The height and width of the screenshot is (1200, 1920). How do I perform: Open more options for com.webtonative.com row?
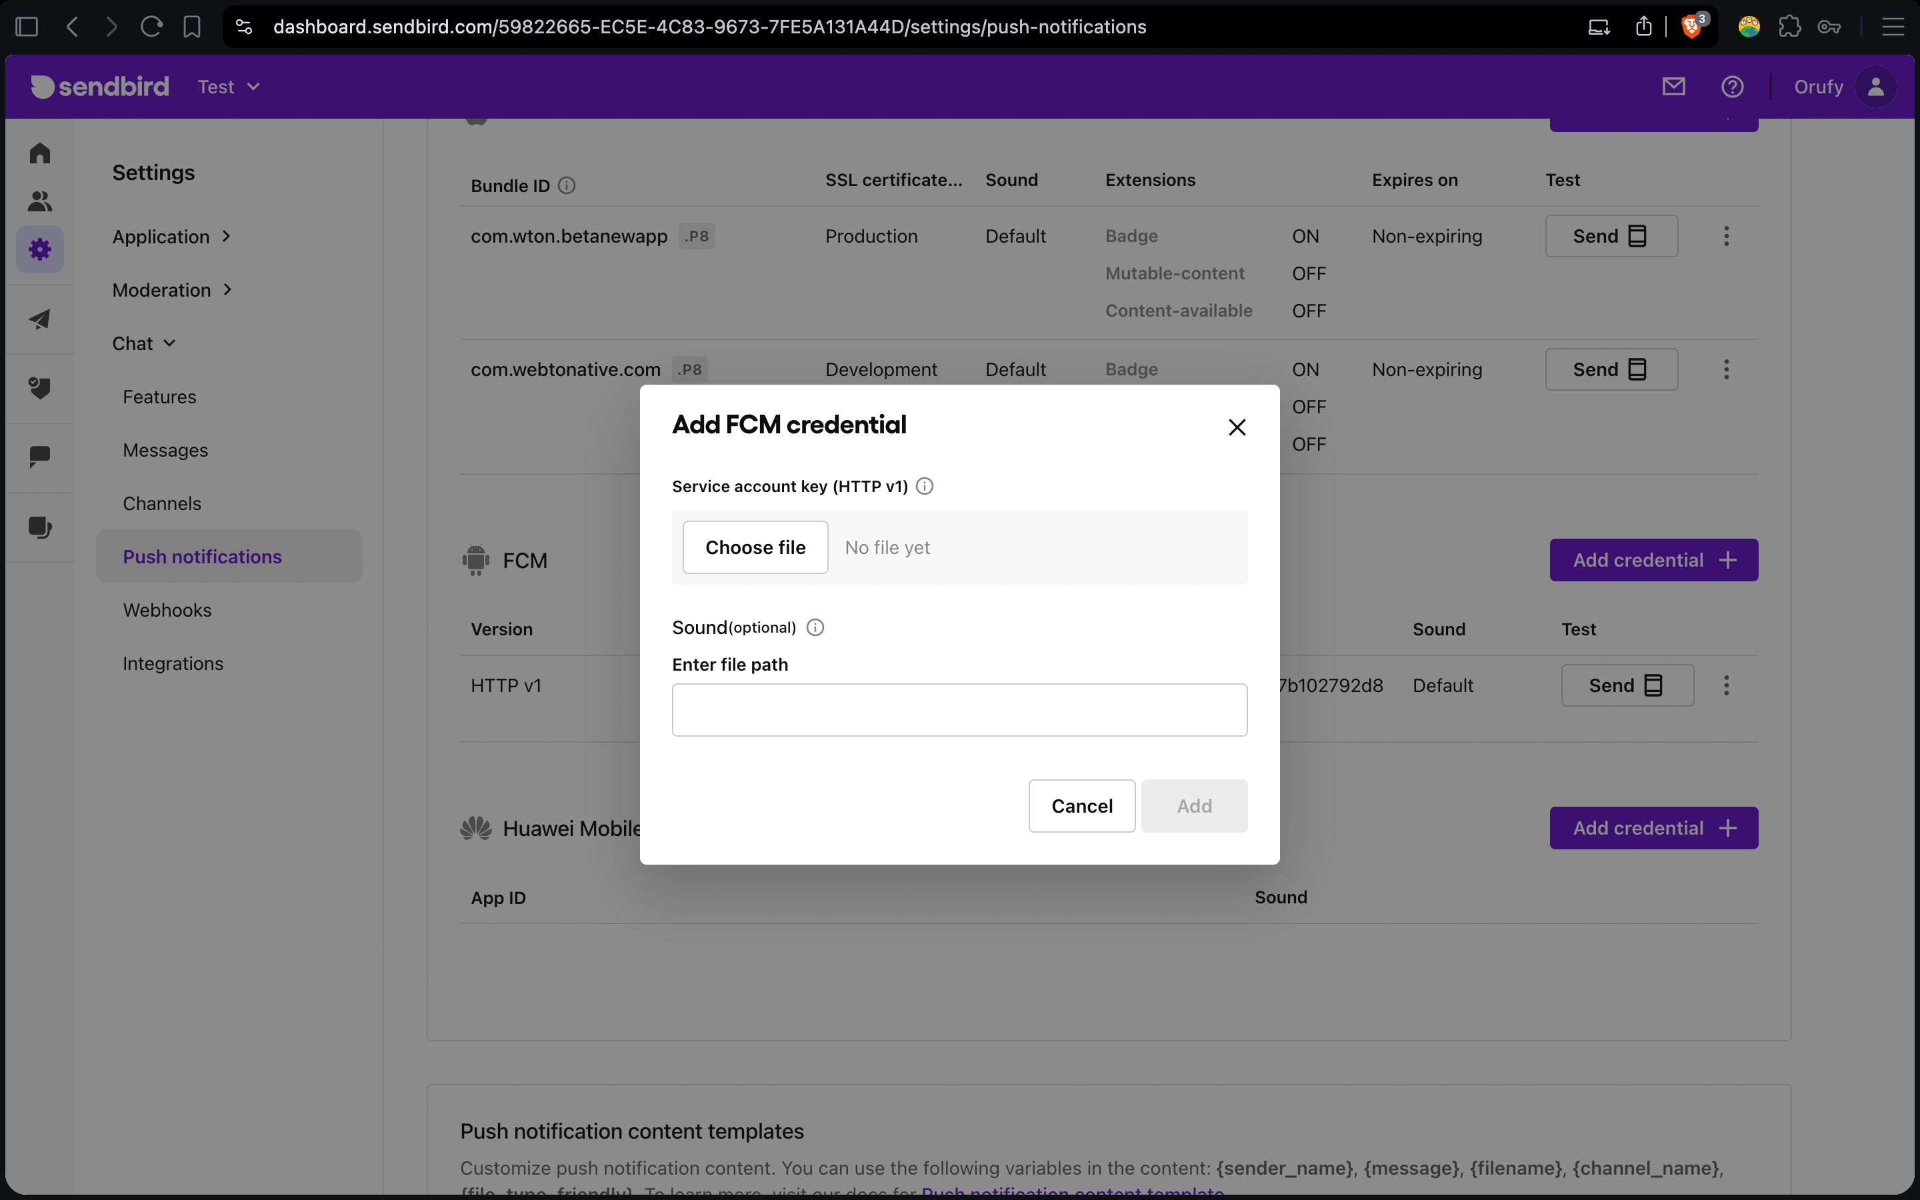pos(1727,369)
